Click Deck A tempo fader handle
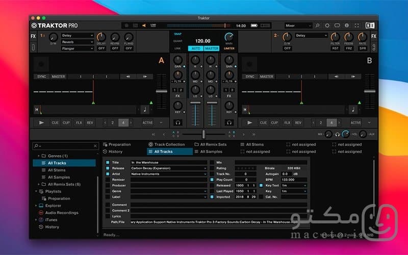 (x=162, y=91)
